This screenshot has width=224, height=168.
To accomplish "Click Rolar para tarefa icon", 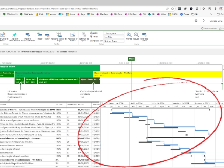I will pos(144,35).
